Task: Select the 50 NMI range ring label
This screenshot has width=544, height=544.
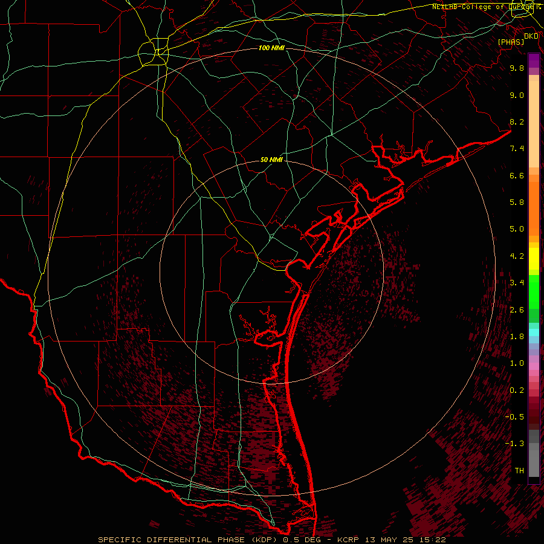Action: pyautogui.click(x=271, y=160)
